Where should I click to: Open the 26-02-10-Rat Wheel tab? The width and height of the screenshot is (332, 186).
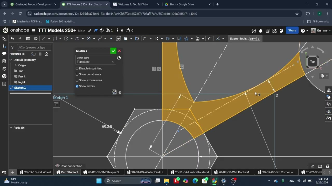tap(36, 172)
